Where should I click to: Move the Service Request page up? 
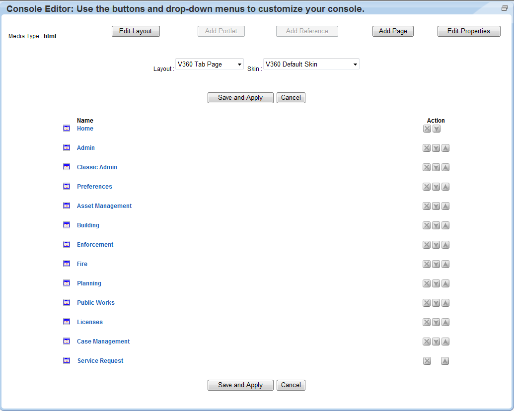[445, 361]
